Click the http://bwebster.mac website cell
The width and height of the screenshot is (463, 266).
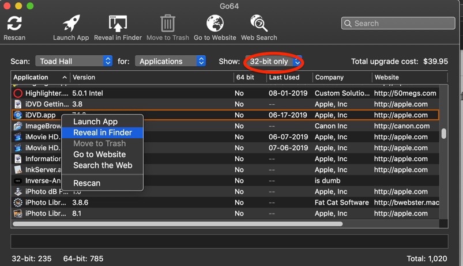[406, 202]
